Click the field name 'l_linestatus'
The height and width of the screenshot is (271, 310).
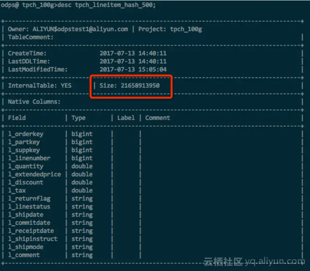[x=29, y=206]
